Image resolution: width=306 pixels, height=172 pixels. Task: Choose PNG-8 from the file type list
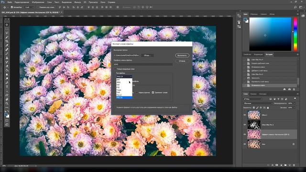(x=124, y=95)
